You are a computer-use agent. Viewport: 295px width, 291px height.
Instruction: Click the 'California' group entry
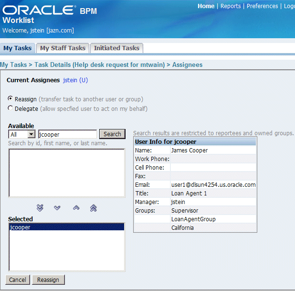pos(182,228)
